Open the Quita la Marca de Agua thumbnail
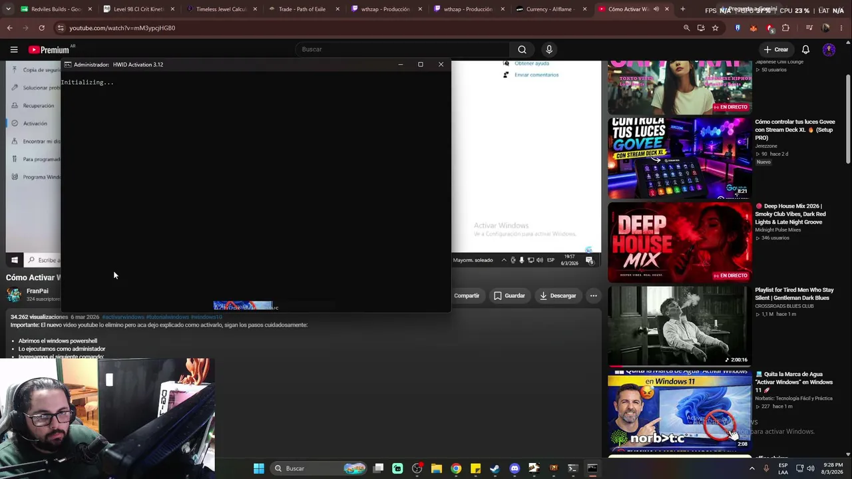The image size is (852, 479). (680, 410)
